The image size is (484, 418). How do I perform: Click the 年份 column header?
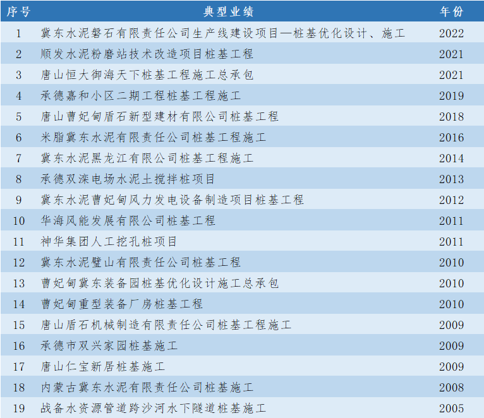pos(451,12)
